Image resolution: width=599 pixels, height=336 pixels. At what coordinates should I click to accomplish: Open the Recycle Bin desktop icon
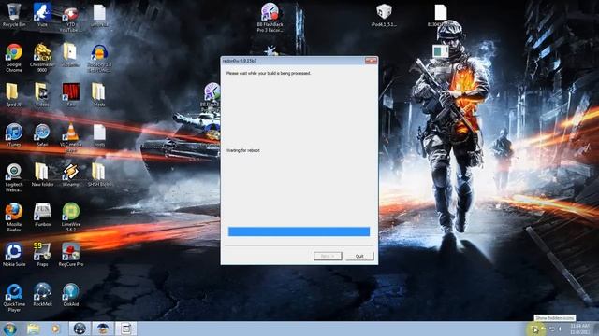(x=14, y=15)
